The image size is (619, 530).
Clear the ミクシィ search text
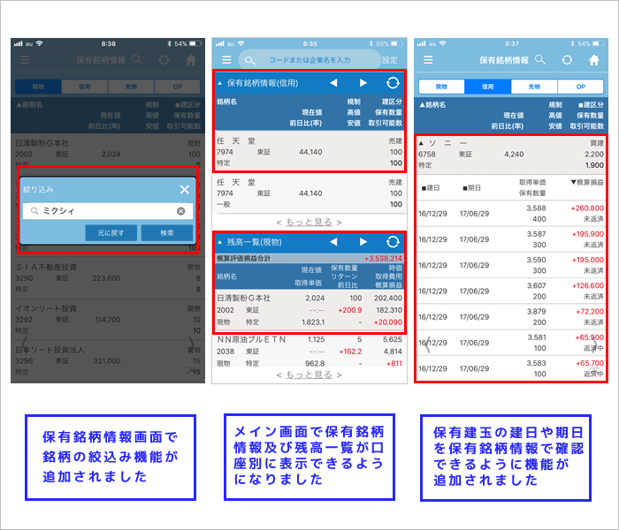[x=180, y=211]
